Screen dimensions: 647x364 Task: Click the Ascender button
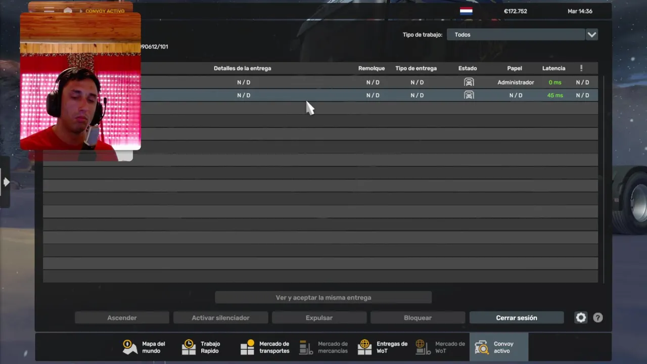pyautogui.click(x=122, y=317)
